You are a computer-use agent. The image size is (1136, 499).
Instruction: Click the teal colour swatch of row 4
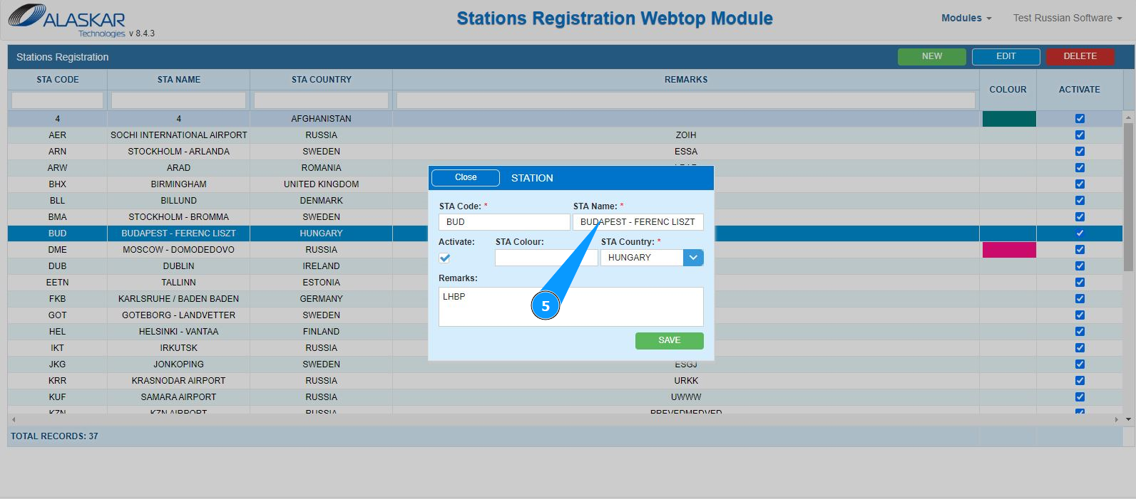click(1009, 119)
